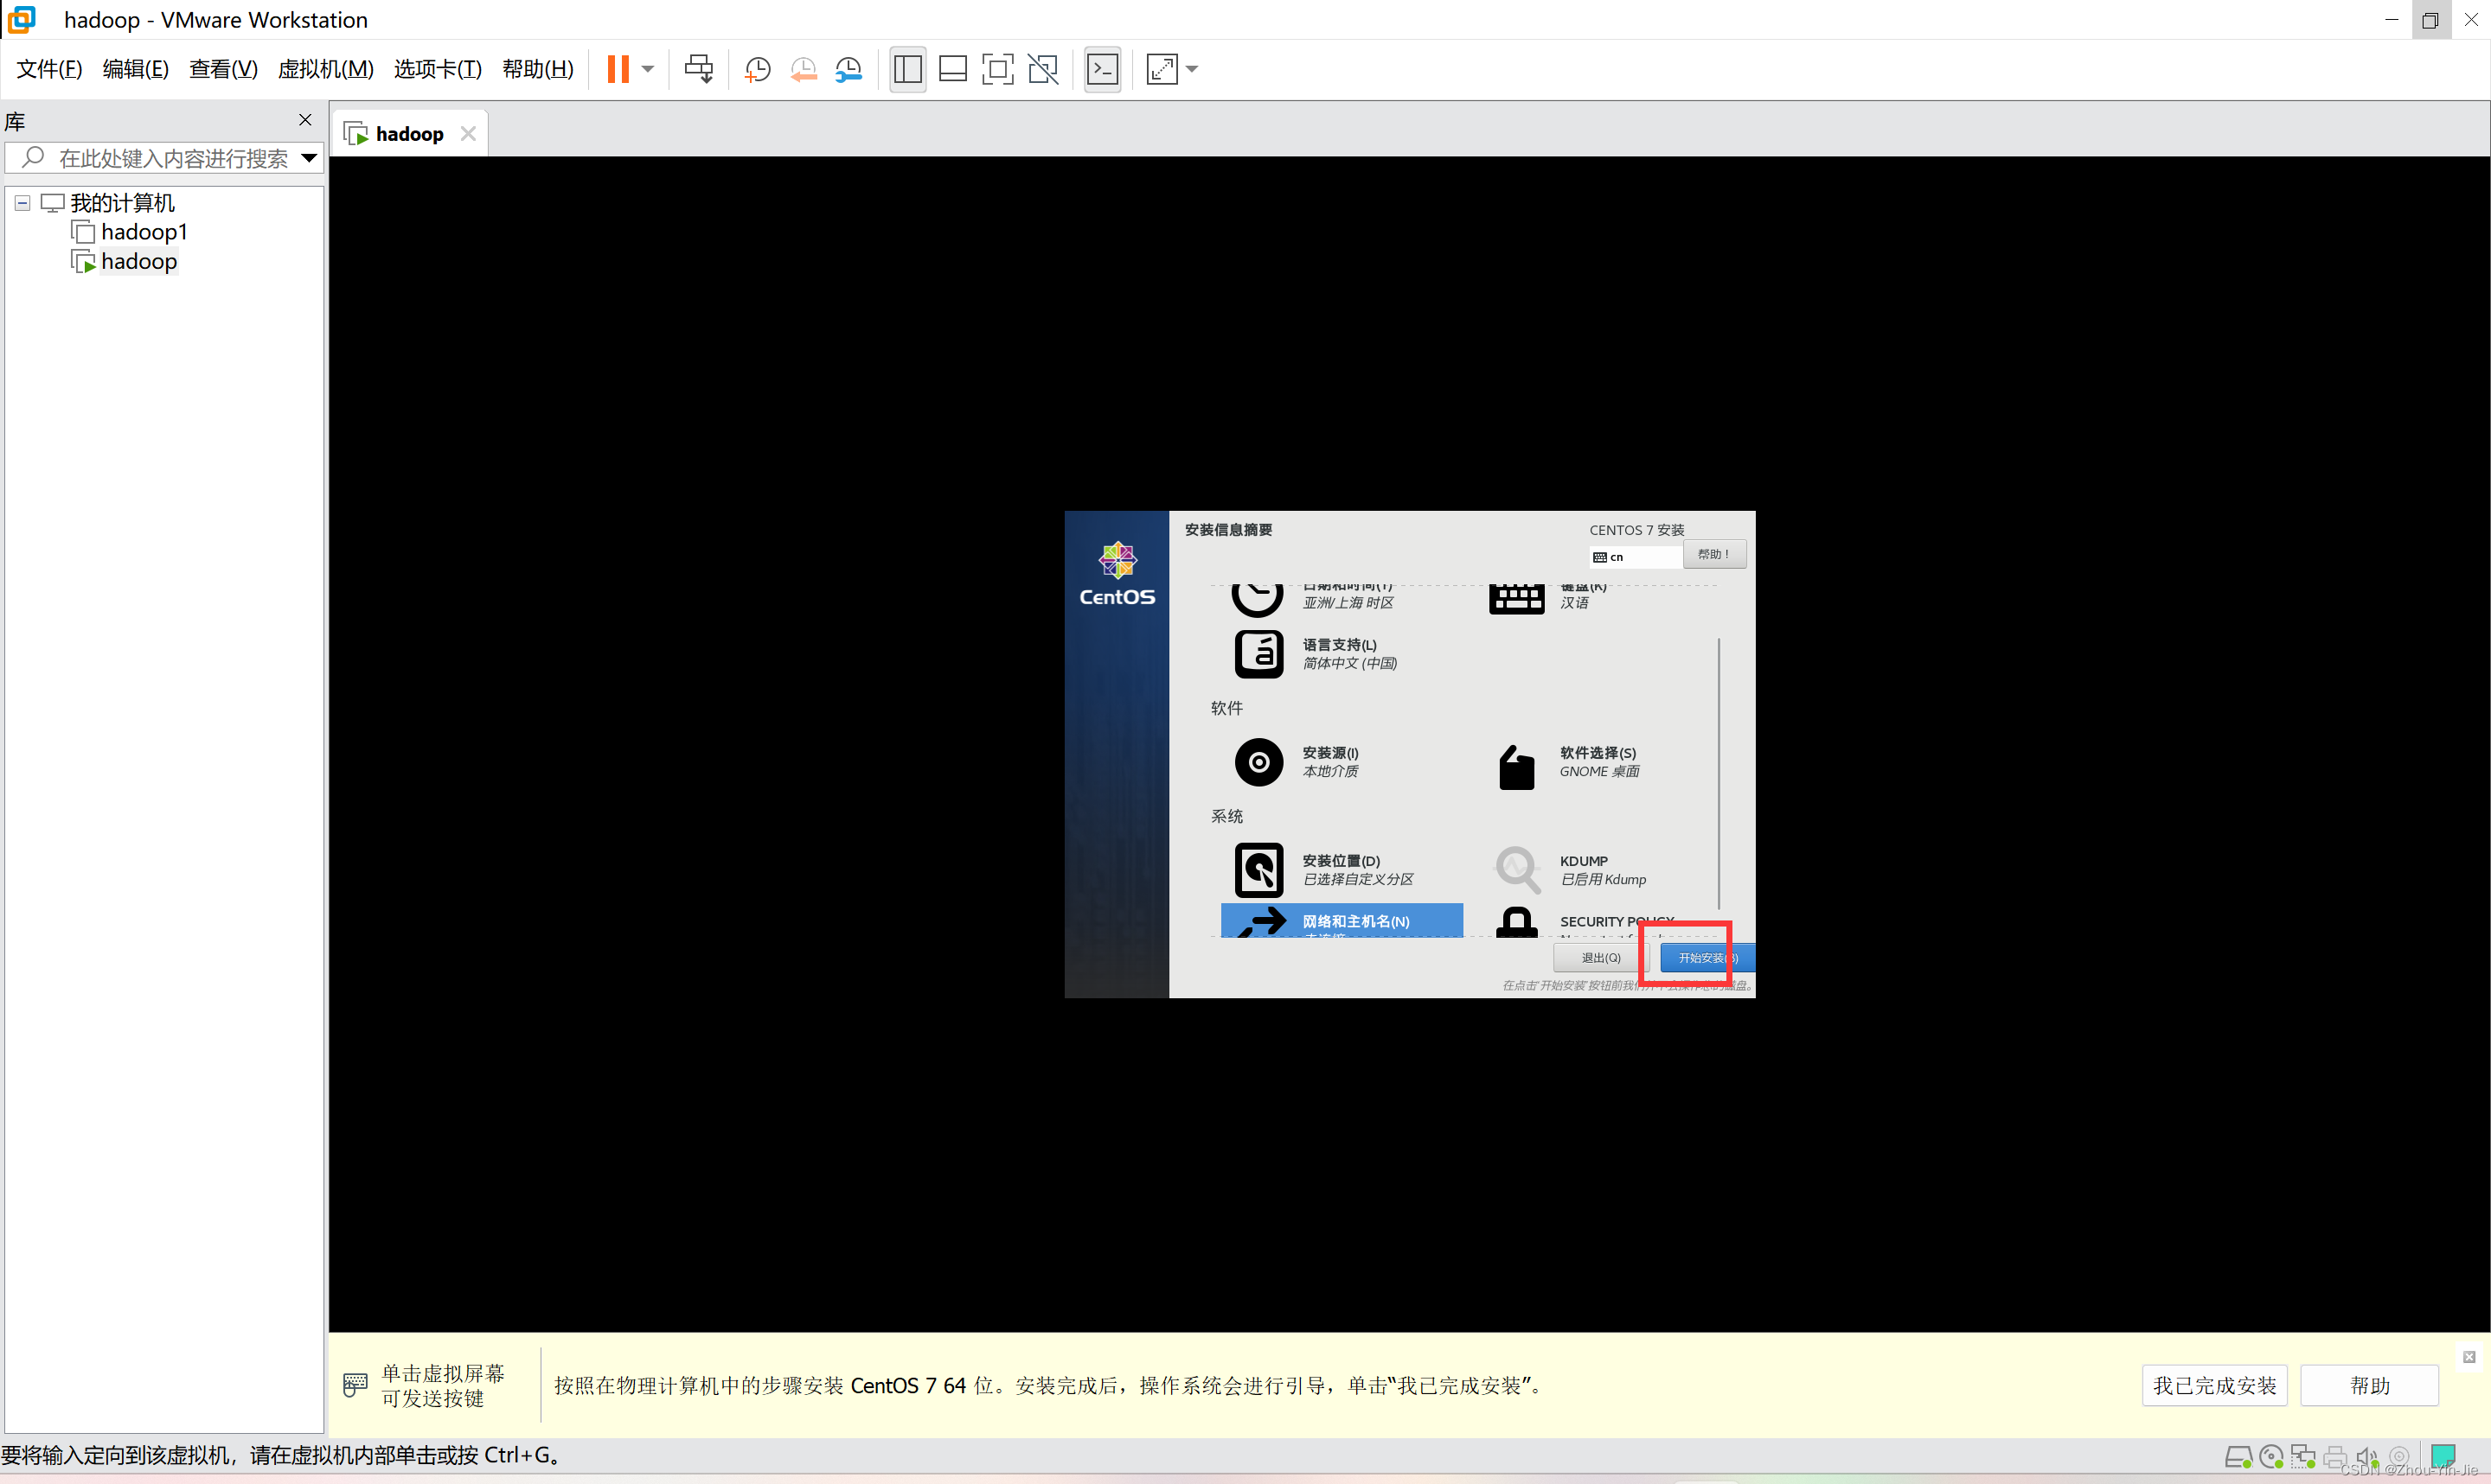
Task: Collapse the 我的计算机 tree node
Action: 22,203
